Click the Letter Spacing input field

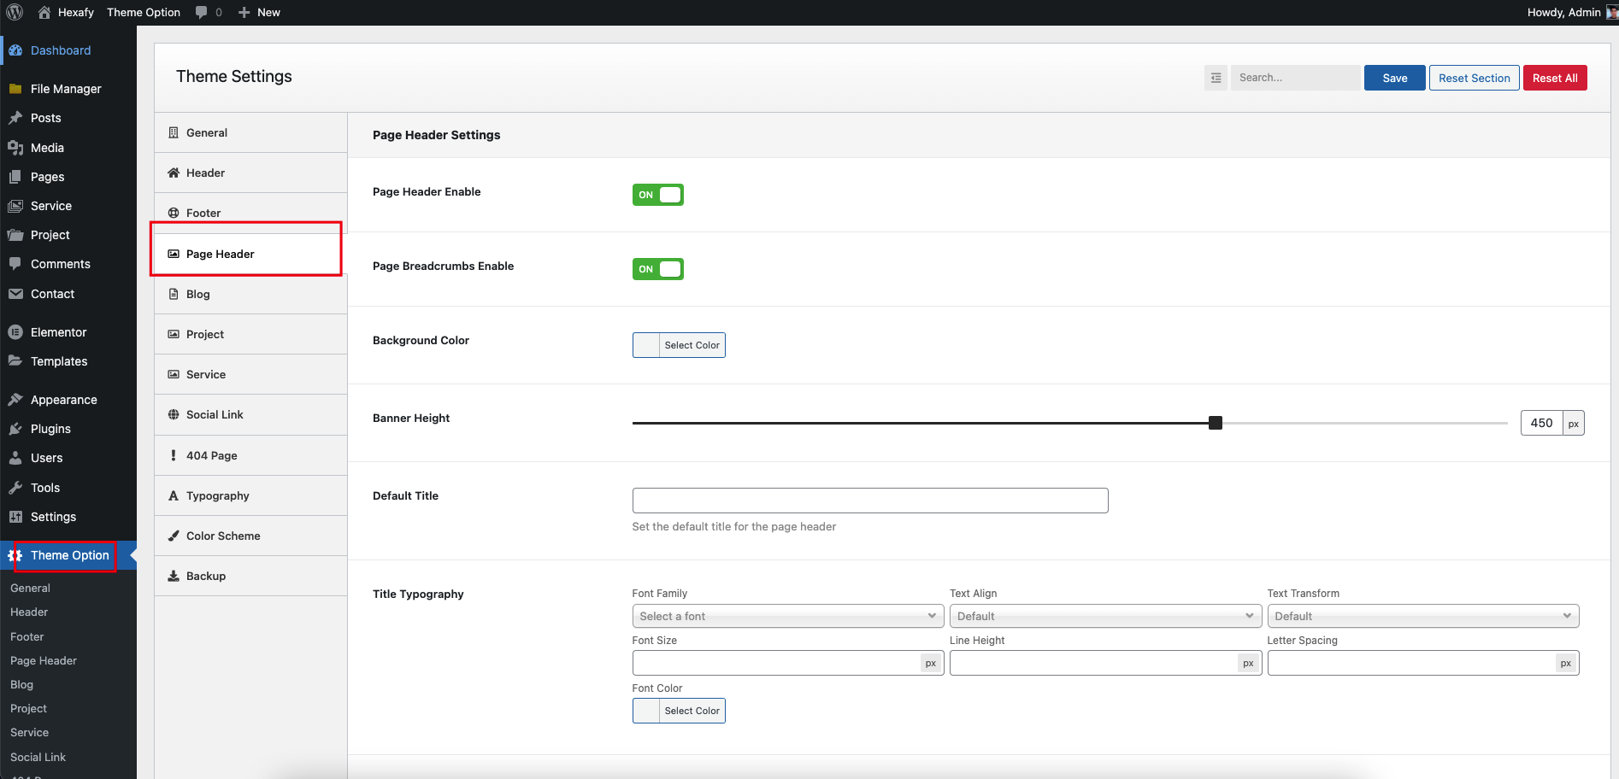(x=1411, y=663)
